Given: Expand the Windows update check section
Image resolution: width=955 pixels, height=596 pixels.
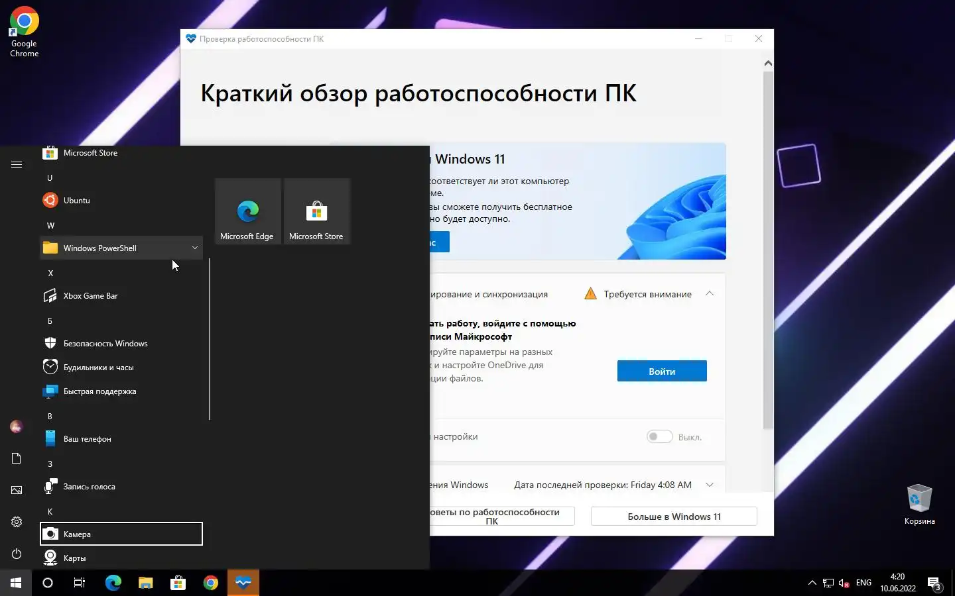Looking at the screenshot, I should [x=710, y=485].
